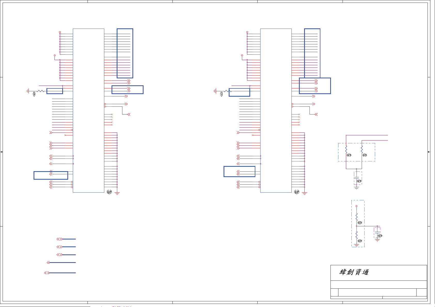Select the upper resistor of the voltage divider
The width and height of the screenshot is (435, 307).
[x=357, y=217]
